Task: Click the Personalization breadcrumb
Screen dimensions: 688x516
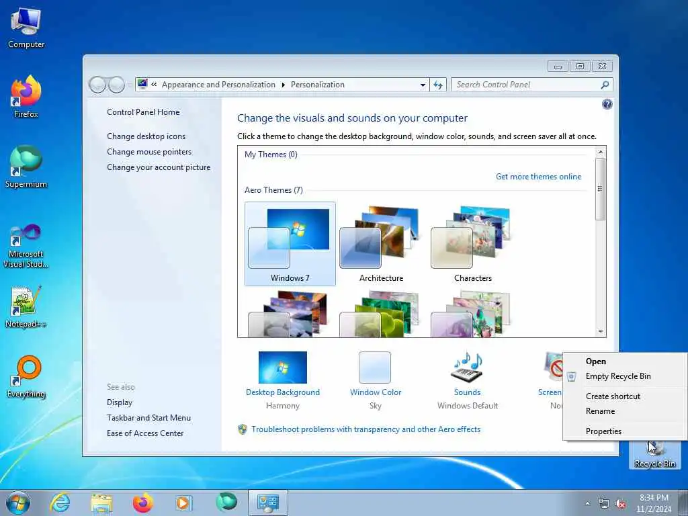Action: pos(318,85)
